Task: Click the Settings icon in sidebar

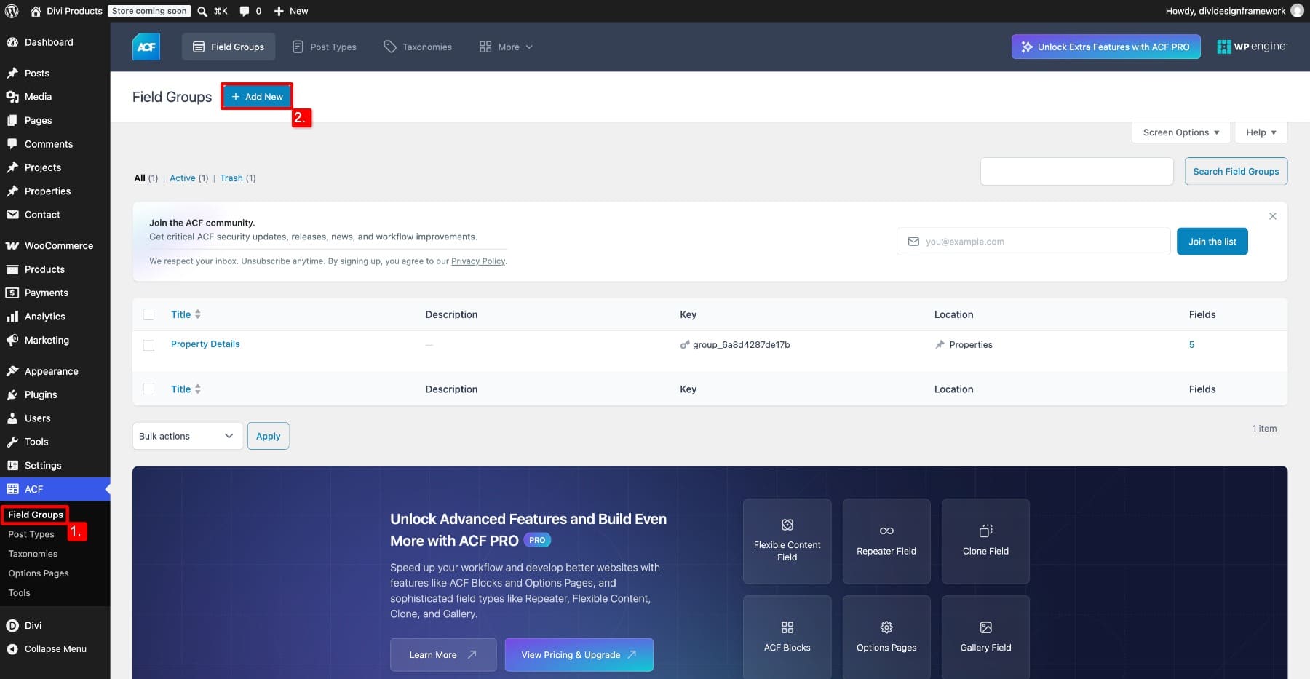Action: (x=12, y=466)
